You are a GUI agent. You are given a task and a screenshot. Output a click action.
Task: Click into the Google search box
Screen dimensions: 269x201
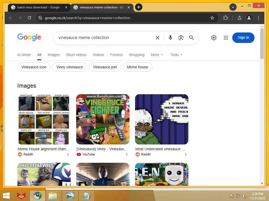[105, 38]
